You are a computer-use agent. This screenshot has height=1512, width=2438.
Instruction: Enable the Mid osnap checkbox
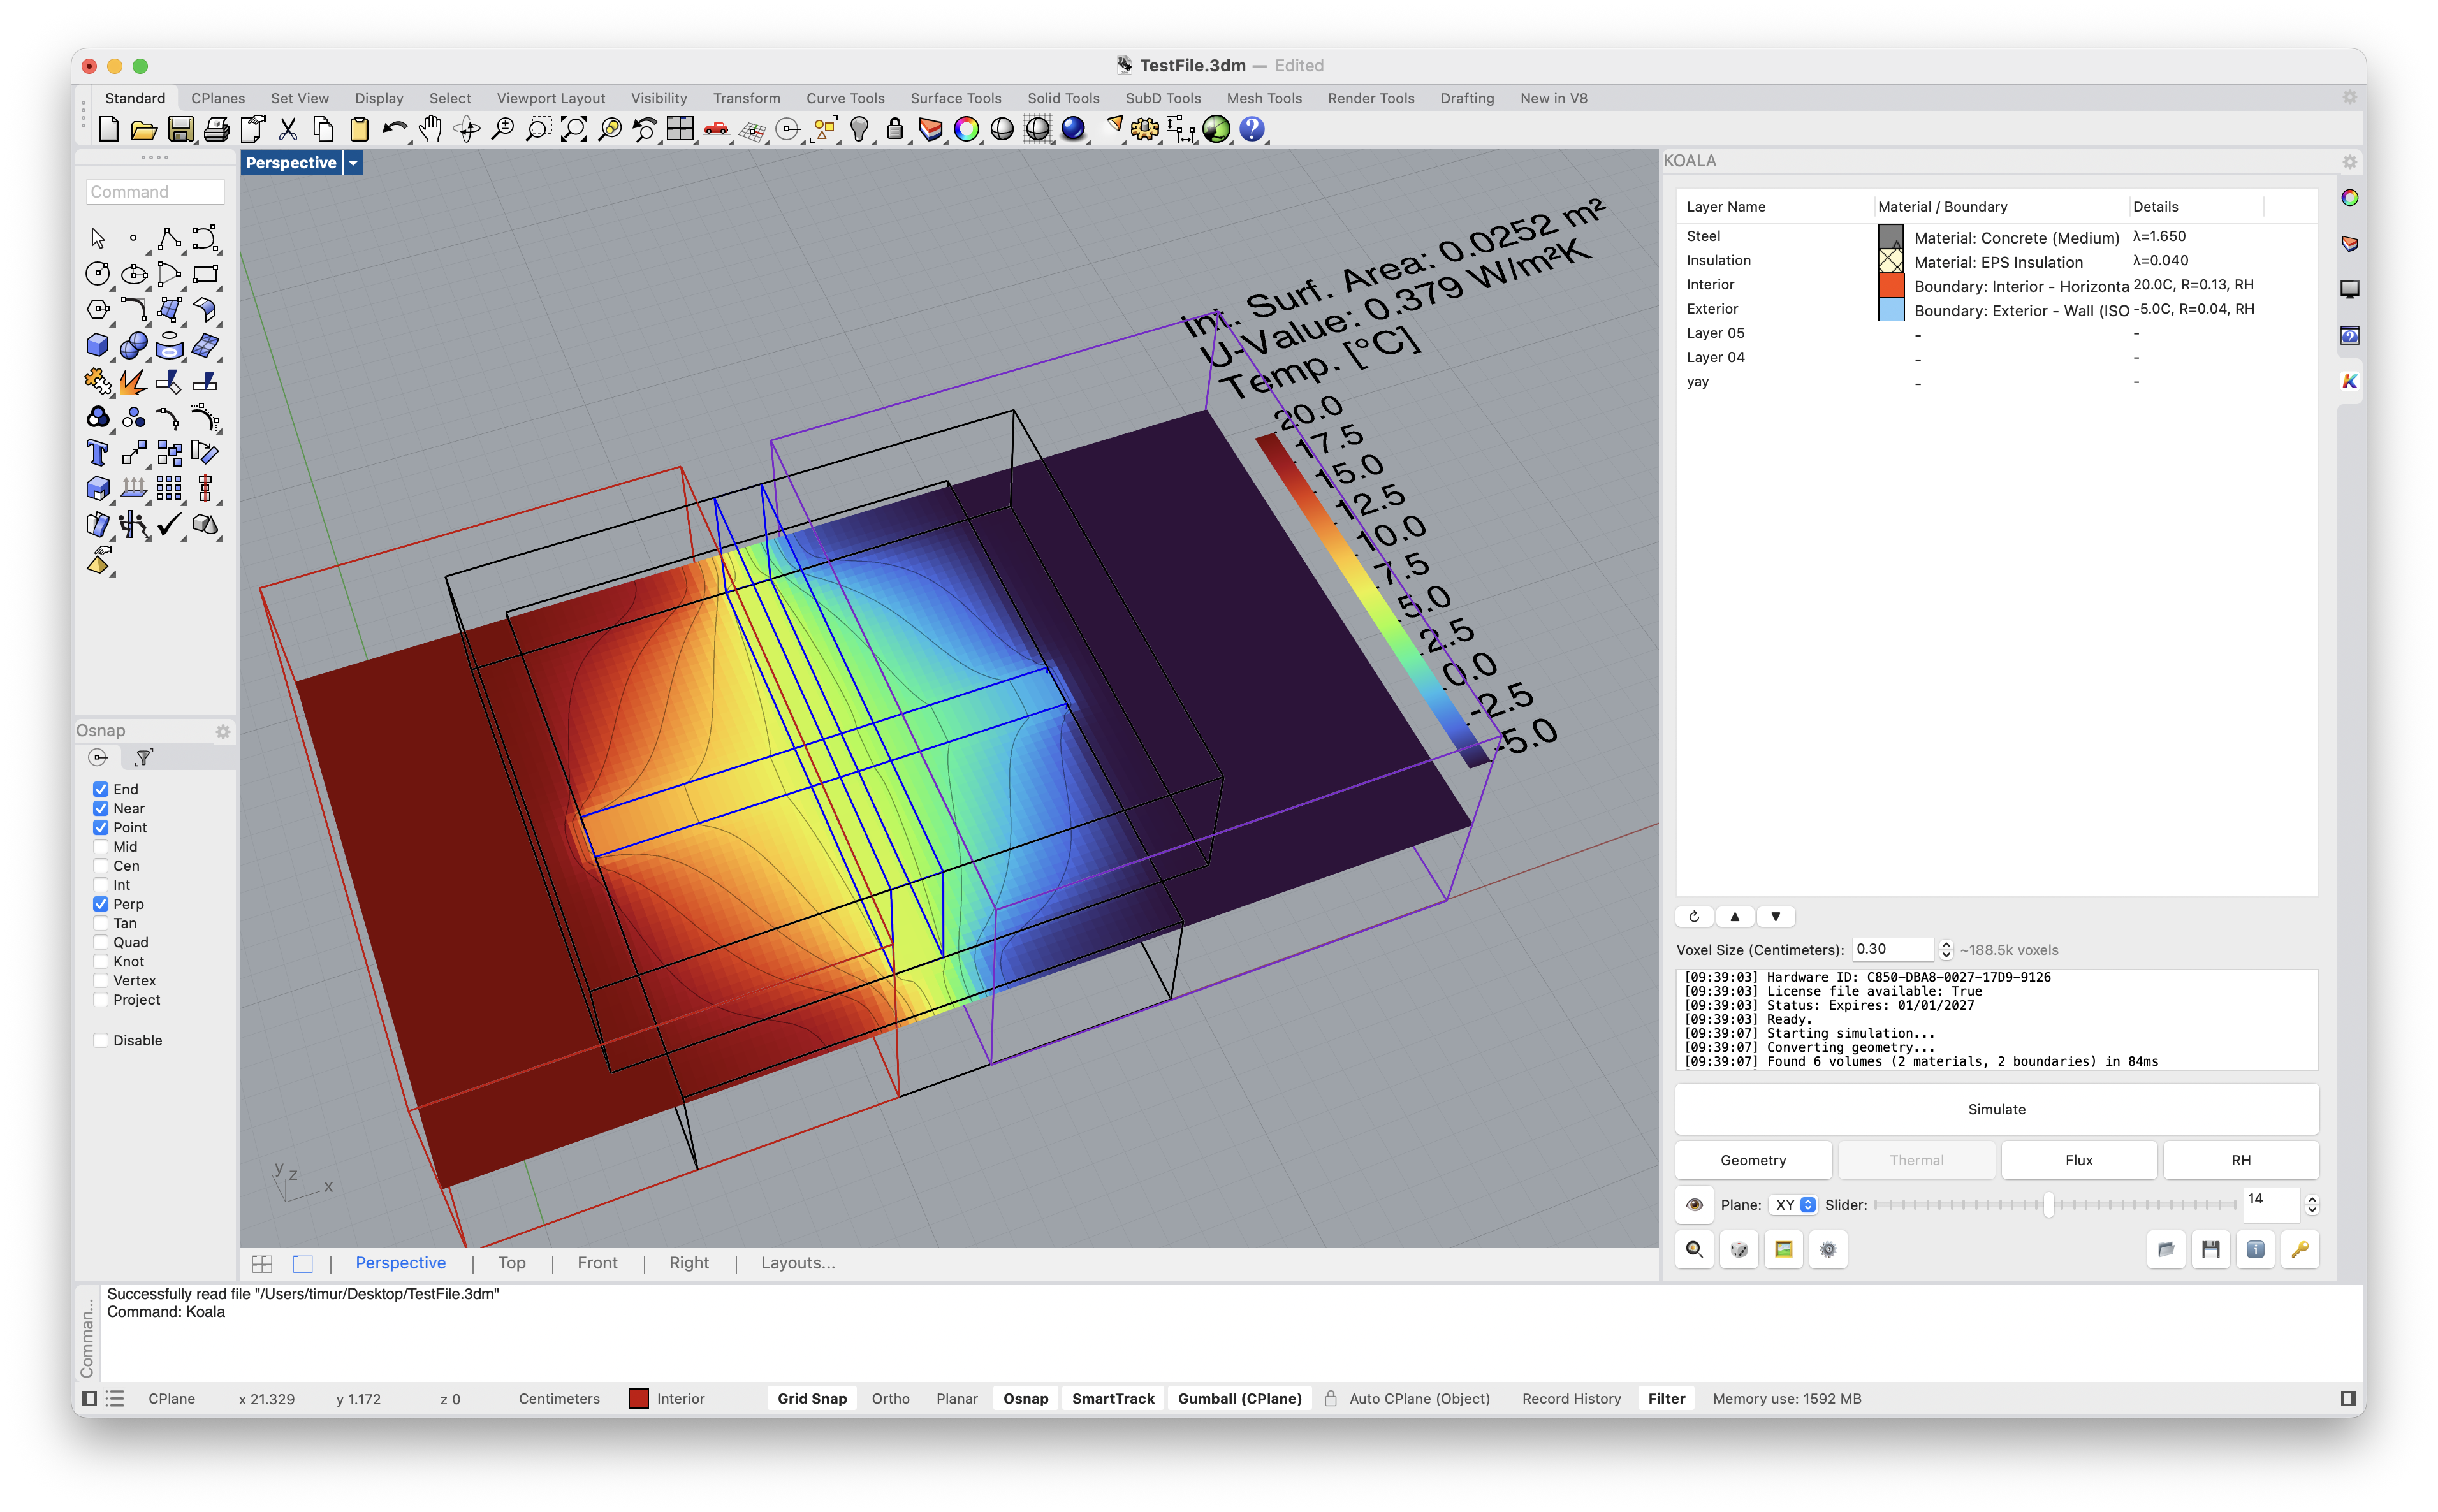click(x=101, y=847)
